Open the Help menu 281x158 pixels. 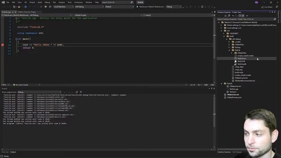click(97, 2)
